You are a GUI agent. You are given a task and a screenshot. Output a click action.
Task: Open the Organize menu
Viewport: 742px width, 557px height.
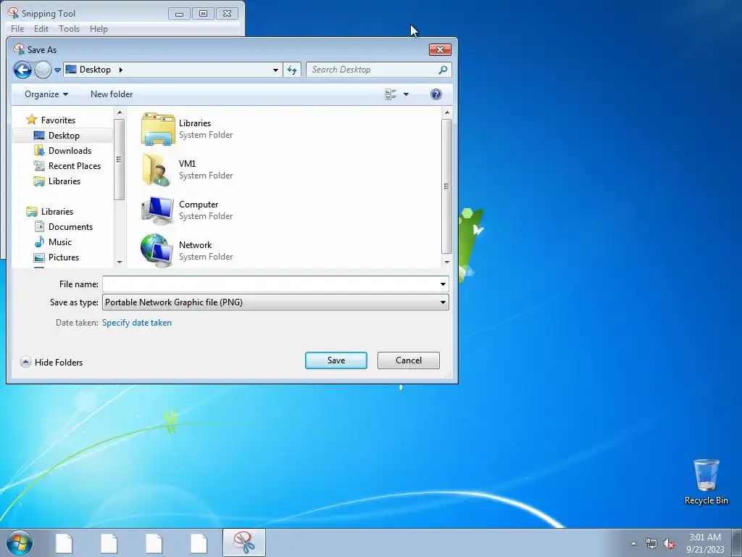tap(46, 94)
